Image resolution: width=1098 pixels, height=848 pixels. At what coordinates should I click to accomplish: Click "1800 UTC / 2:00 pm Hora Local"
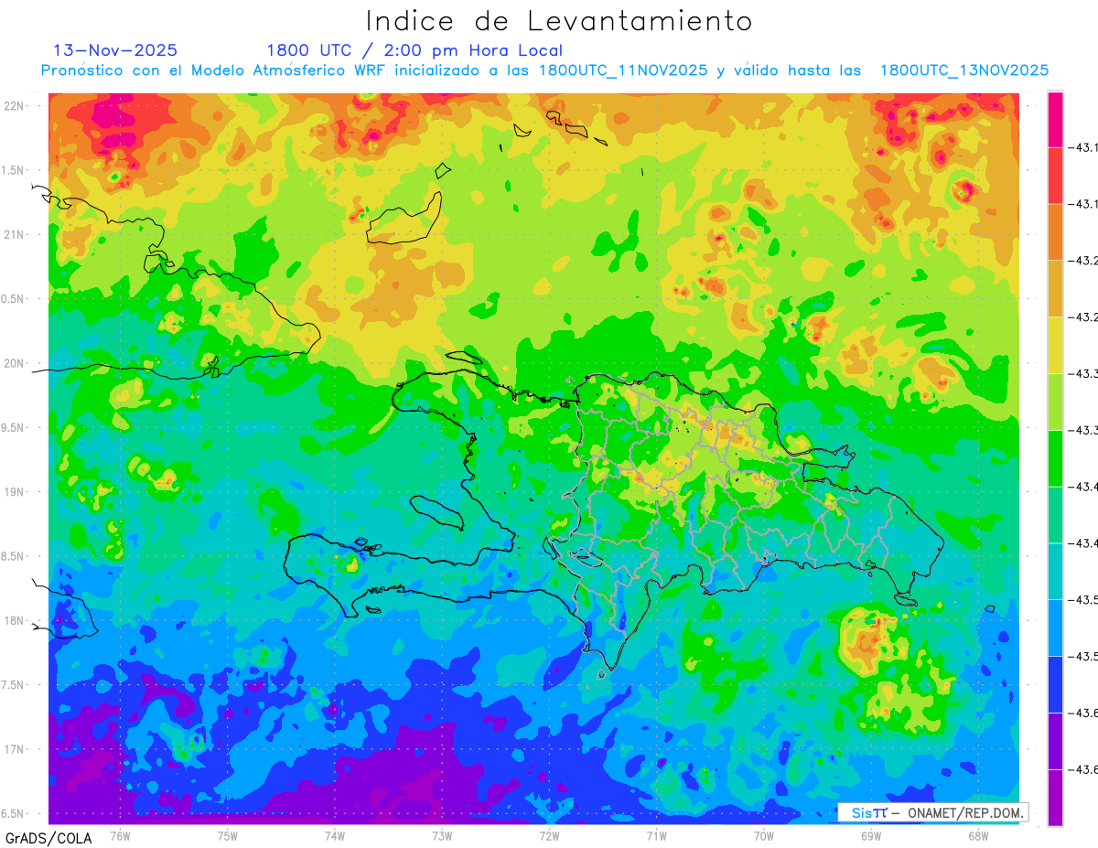tap(414, 50)
